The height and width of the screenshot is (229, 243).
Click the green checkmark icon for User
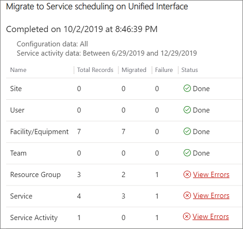pyautogui.click(x=187, y=110)
